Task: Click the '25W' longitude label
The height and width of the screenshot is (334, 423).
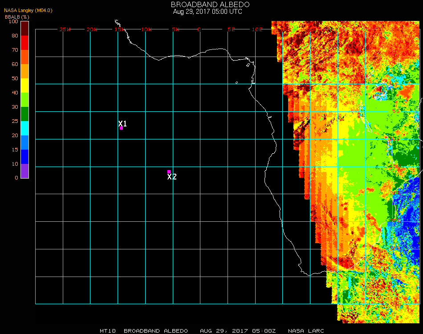Action: [65, 29]
